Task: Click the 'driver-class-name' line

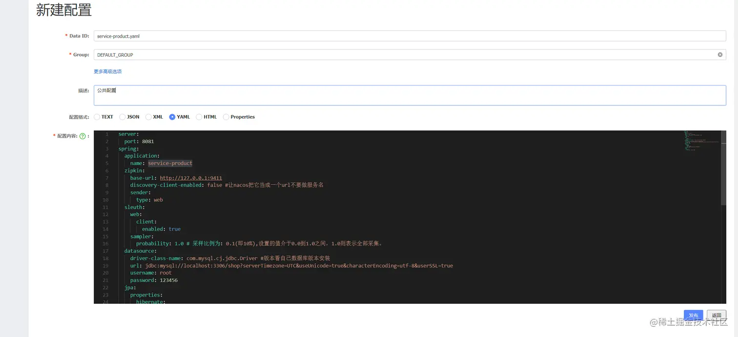Action: [230, 258]
